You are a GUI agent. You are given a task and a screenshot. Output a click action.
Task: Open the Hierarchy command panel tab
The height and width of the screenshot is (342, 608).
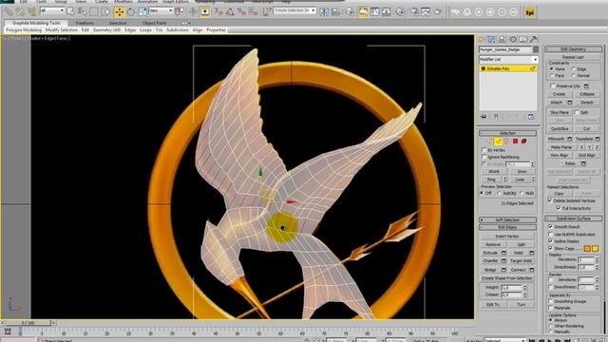tap(503, 39)
